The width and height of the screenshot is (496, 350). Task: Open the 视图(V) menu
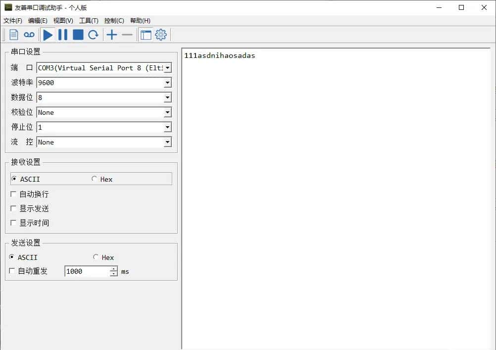pyautogui.click(x=63, y=21)
